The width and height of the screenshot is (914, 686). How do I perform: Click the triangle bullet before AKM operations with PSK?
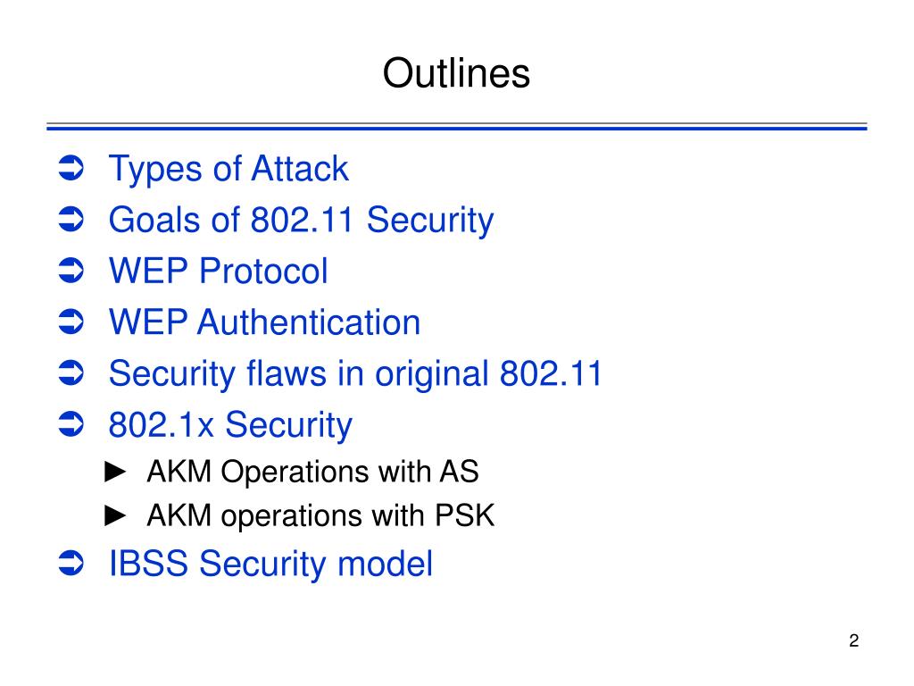(x=115, y=515)
